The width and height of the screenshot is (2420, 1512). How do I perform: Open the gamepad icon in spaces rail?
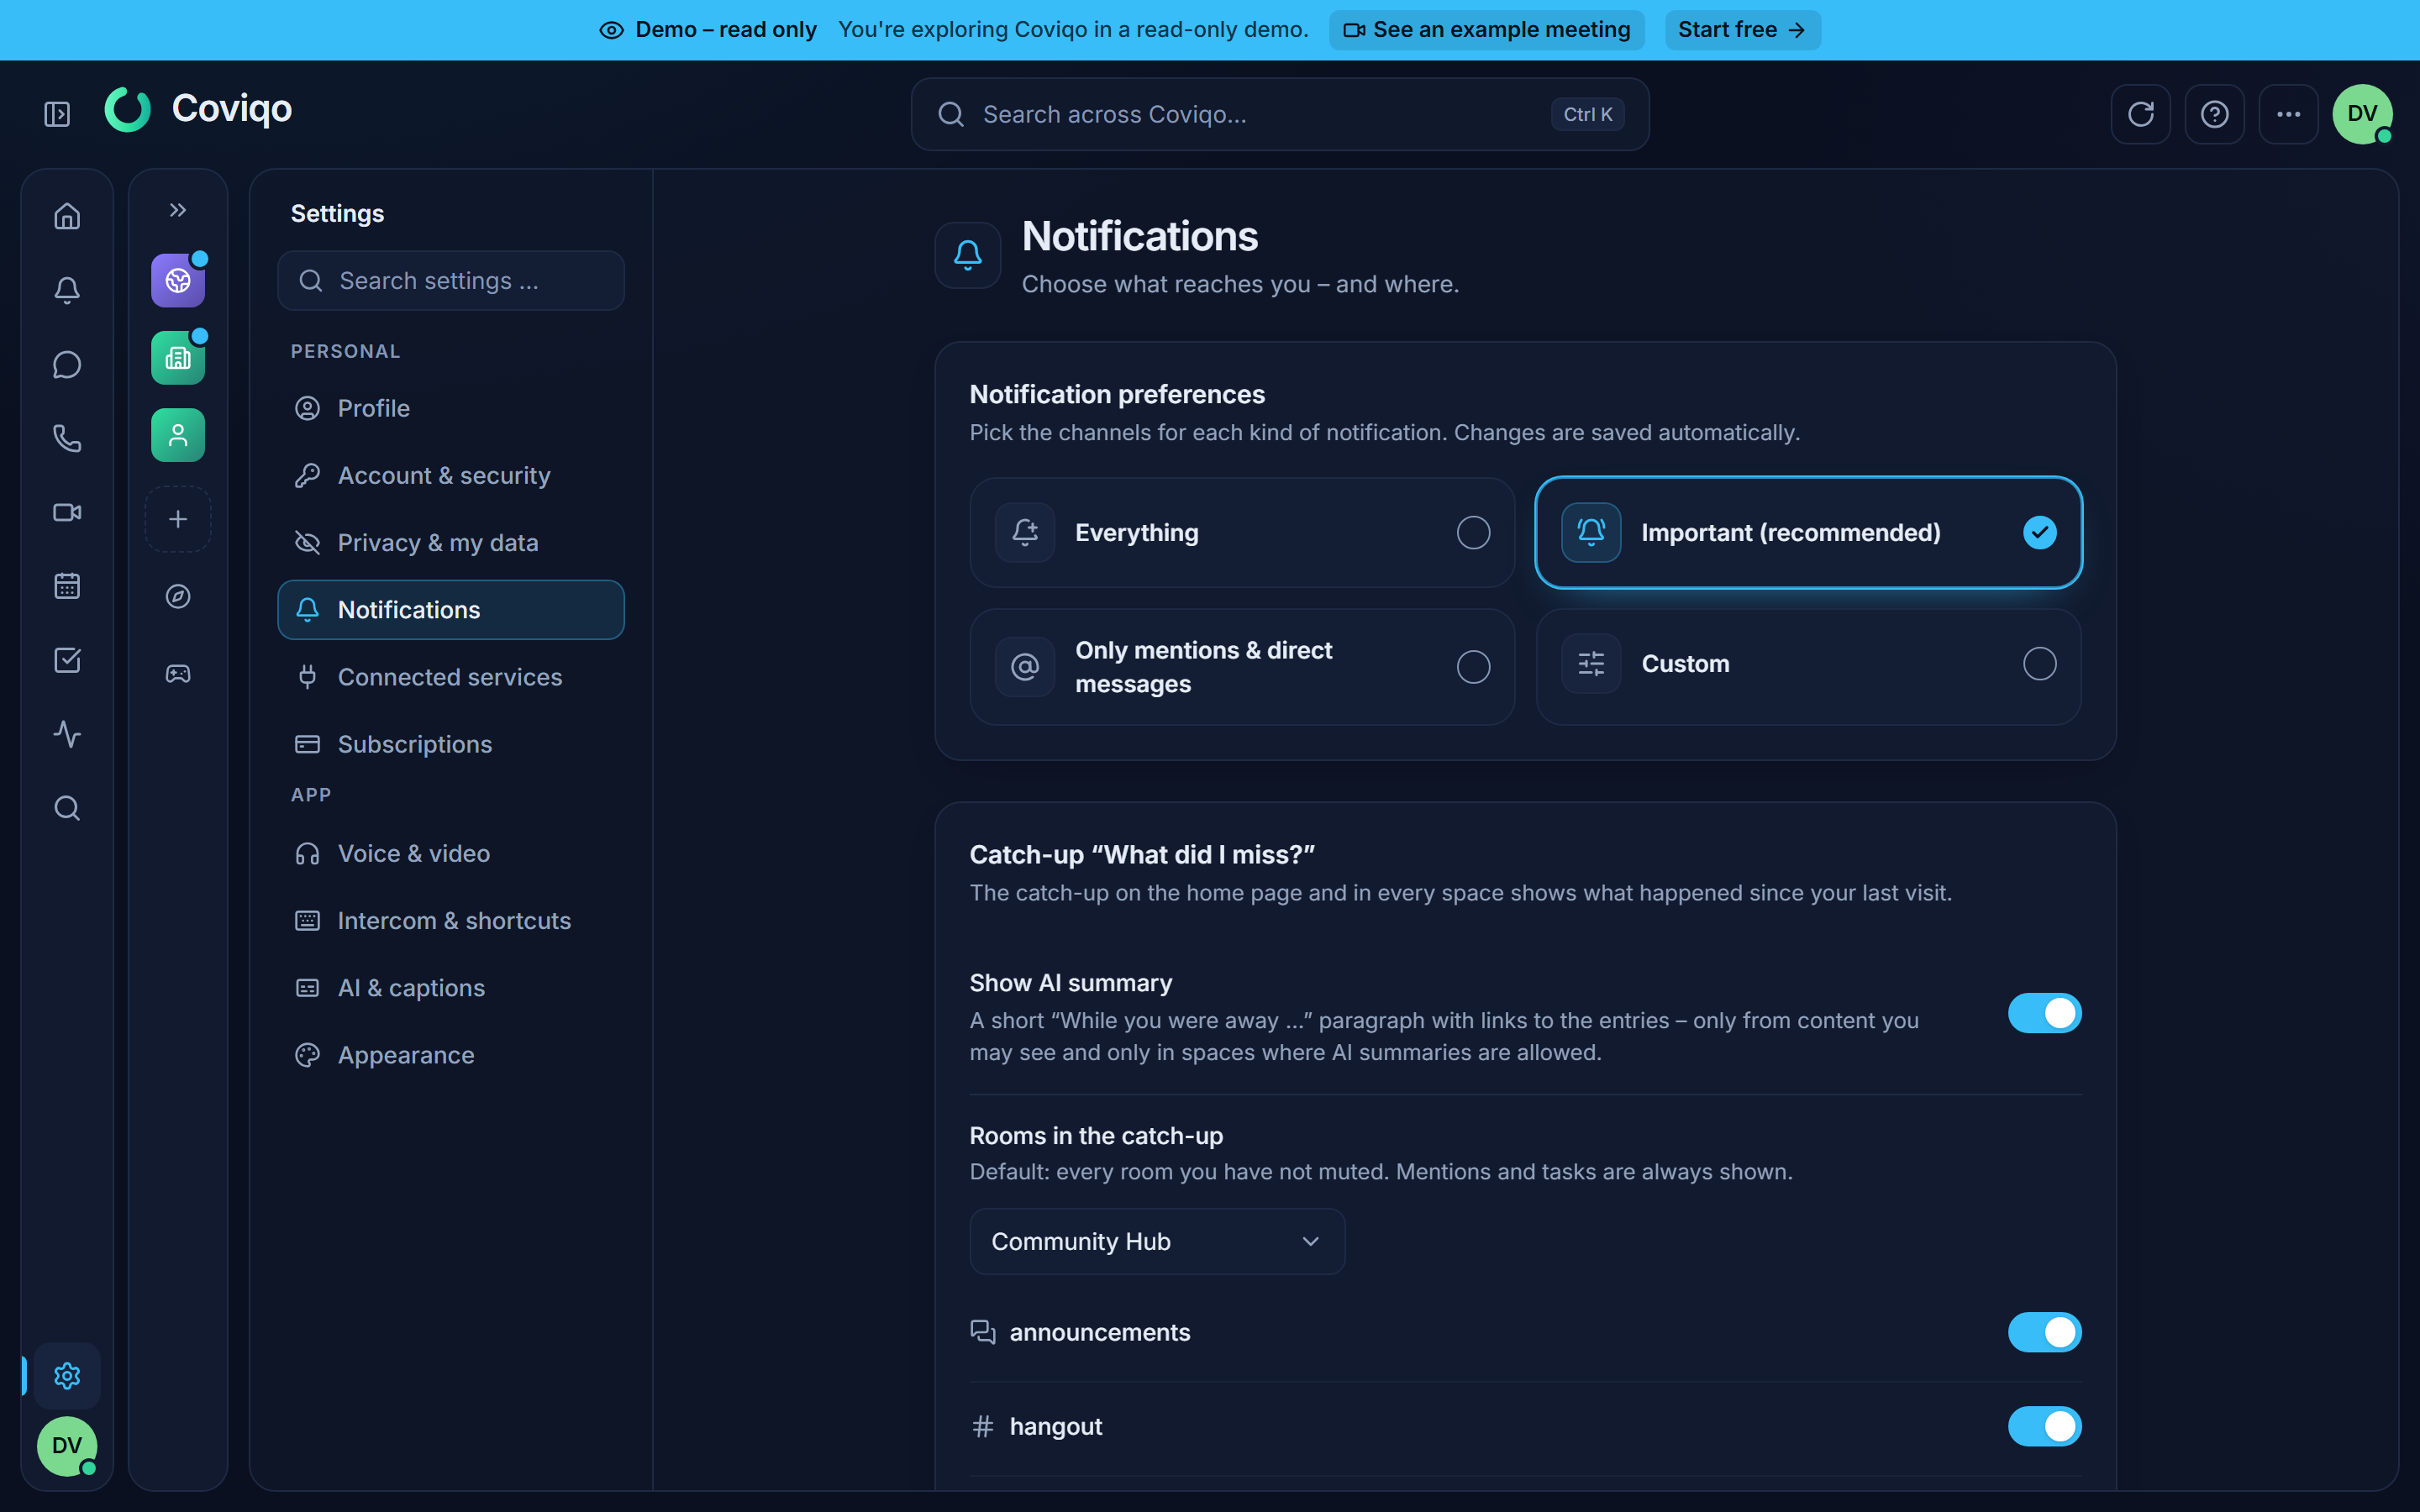(x=178, y=674)
